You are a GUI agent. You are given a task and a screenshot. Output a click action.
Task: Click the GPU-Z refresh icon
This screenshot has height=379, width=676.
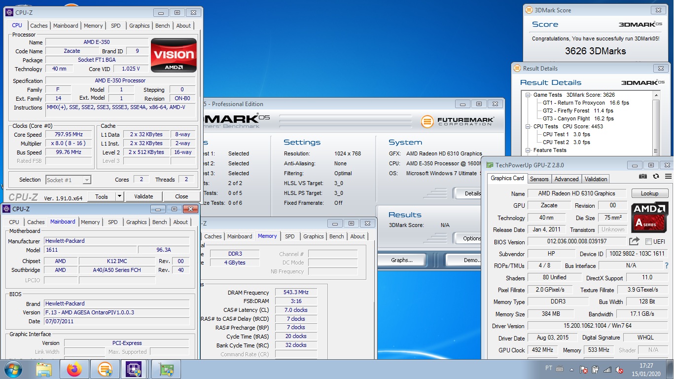coord(656,176)
